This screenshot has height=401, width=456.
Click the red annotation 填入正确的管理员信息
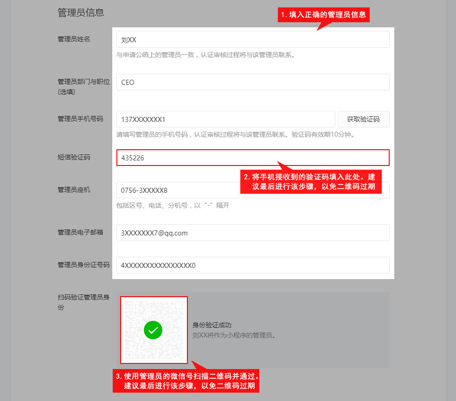click(x=324, y=15)
